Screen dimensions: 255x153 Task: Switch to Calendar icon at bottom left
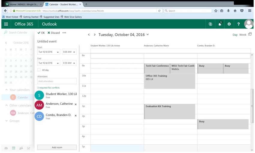click(x=13, y=148)
